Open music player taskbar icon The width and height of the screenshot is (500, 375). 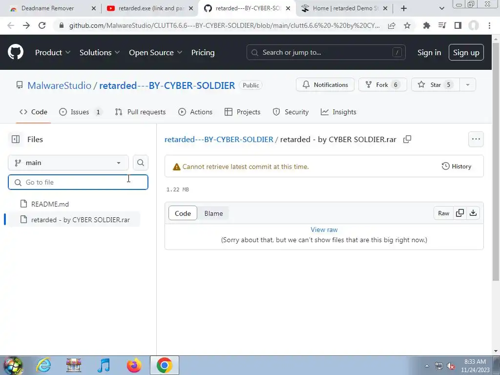tap(104, 365)
